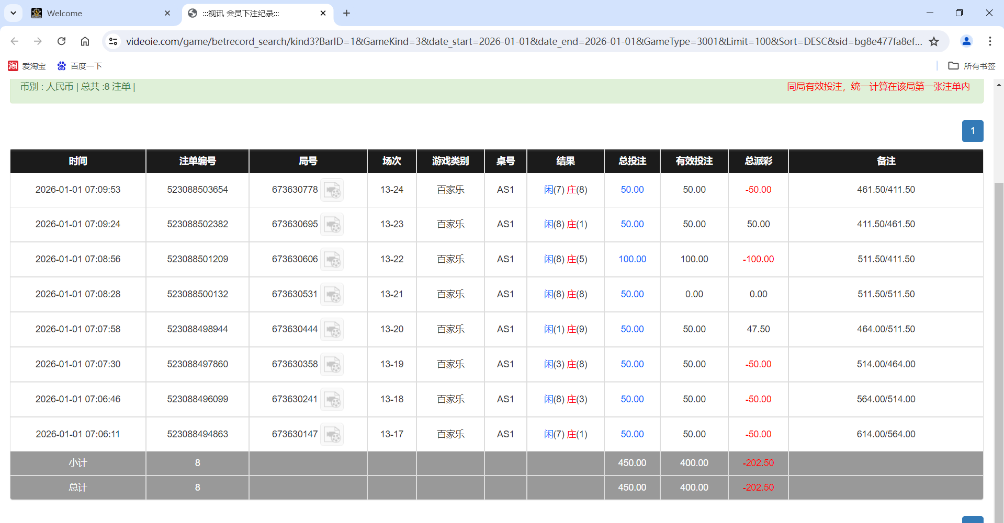The width and height of the screenshot is (1004, 523).
Task: Click replay icon beside round 673630606
Action: pyautogui.click(x=332, y=260)
